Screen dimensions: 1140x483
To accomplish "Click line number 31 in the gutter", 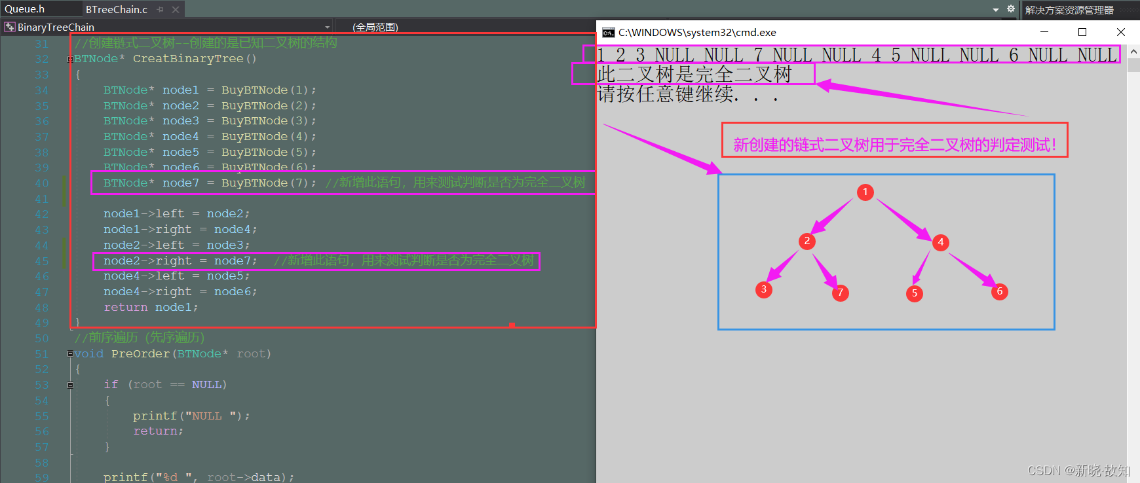I will click(x=42, y=44).
